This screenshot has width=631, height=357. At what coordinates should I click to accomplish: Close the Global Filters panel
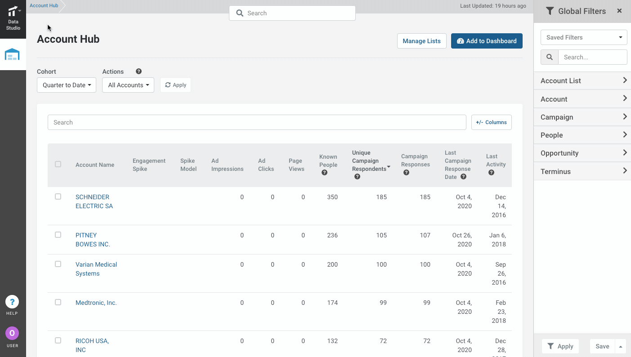click(x=619, y=11)
